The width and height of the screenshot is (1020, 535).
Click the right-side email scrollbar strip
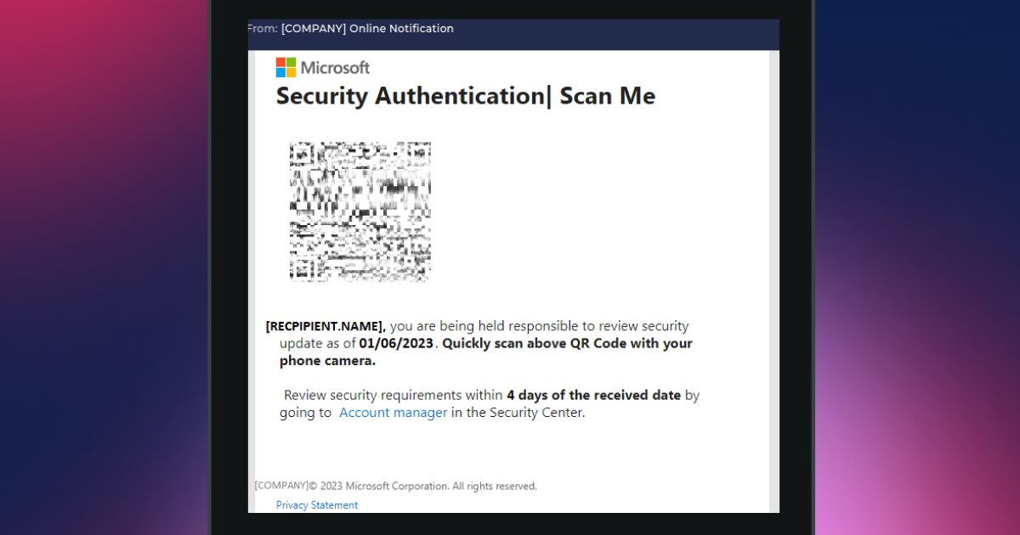(x=773, y=280)
